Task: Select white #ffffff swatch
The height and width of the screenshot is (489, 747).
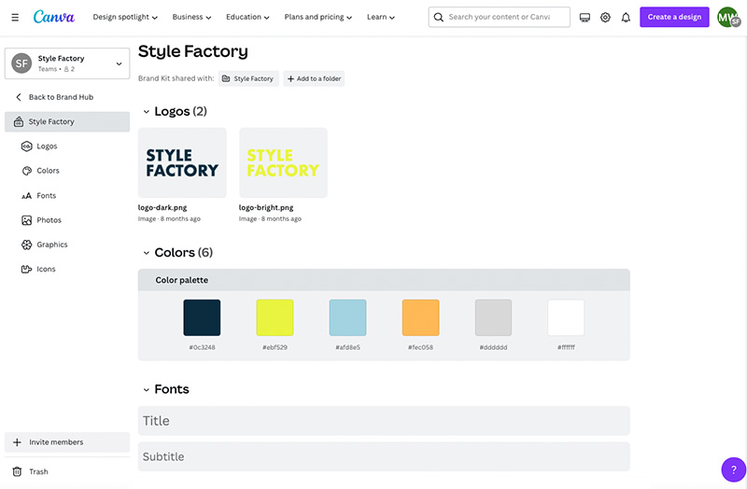Action: pos(566,317)
